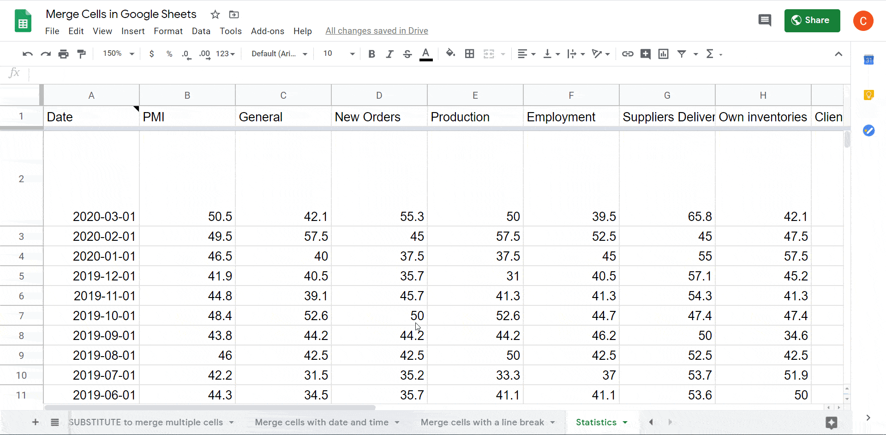Viewport: 886px width, 435px height.
Task: Click the Share button
Action: pos(812,20)
